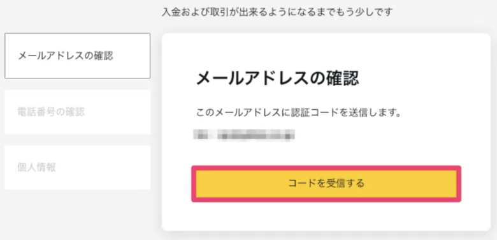The image size is (497, 240).
Task: Tap the pink-highlighted receive code button
Action: click(326, 183)
